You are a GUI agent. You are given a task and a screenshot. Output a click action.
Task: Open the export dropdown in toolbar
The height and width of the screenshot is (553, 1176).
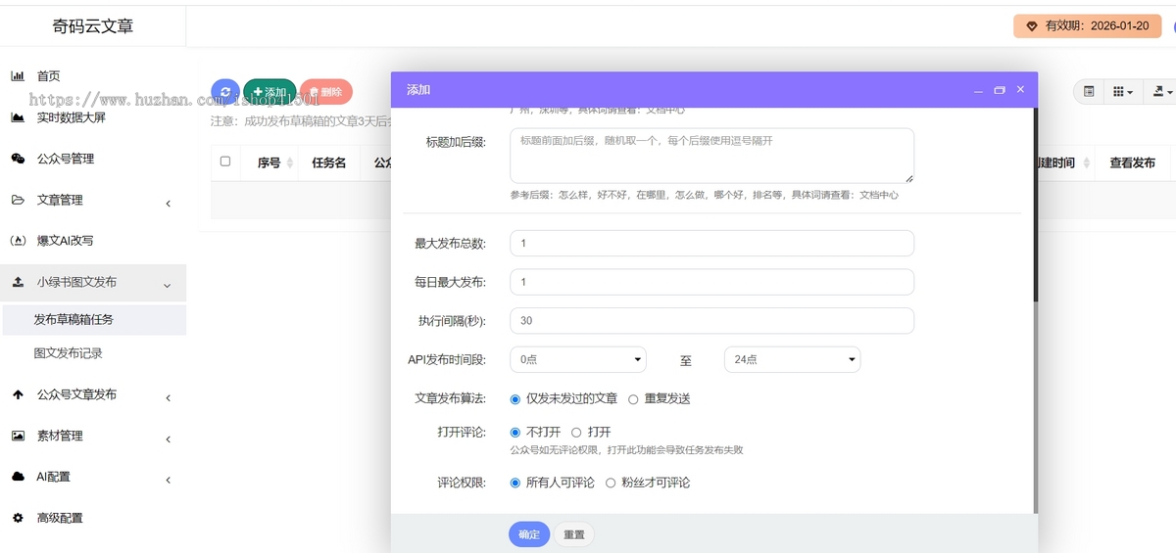coord(1163,91)
